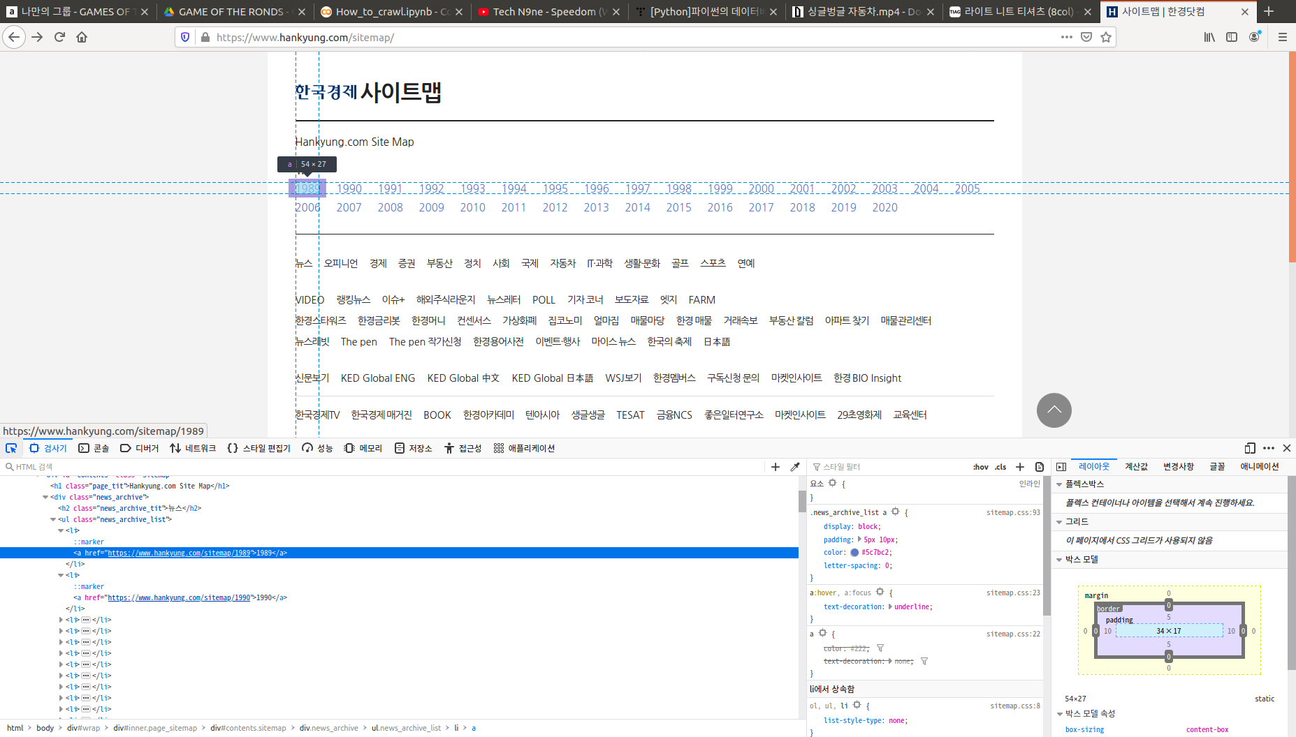Switch to the 디버거 devtools tab
This screenshot has height=737, width=1296.
140,448
